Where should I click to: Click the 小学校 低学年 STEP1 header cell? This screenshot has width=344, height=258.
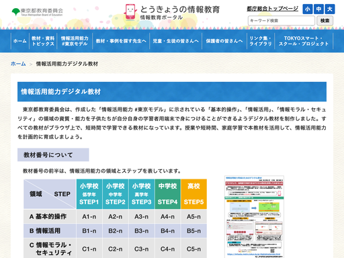(x=89, y=194)
